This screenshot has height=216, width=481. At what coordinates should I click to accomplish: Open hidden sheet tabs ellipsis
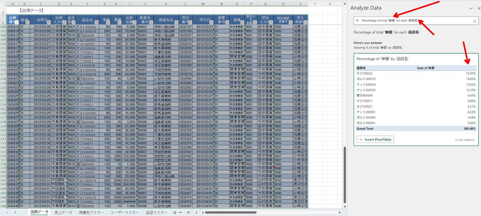[180, 212]
